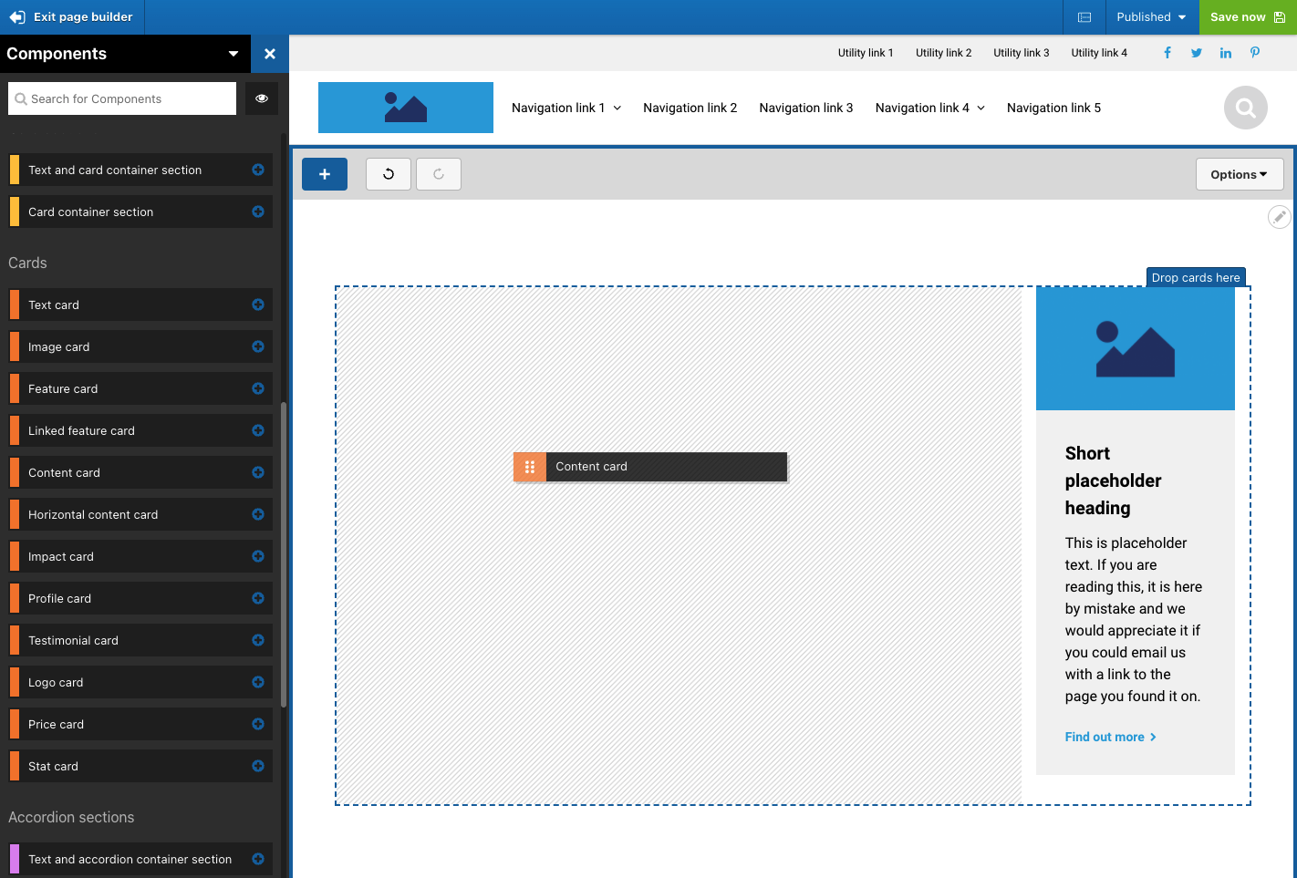Close the Components panel
This screenshot has width=1297, height=878.
270,54
